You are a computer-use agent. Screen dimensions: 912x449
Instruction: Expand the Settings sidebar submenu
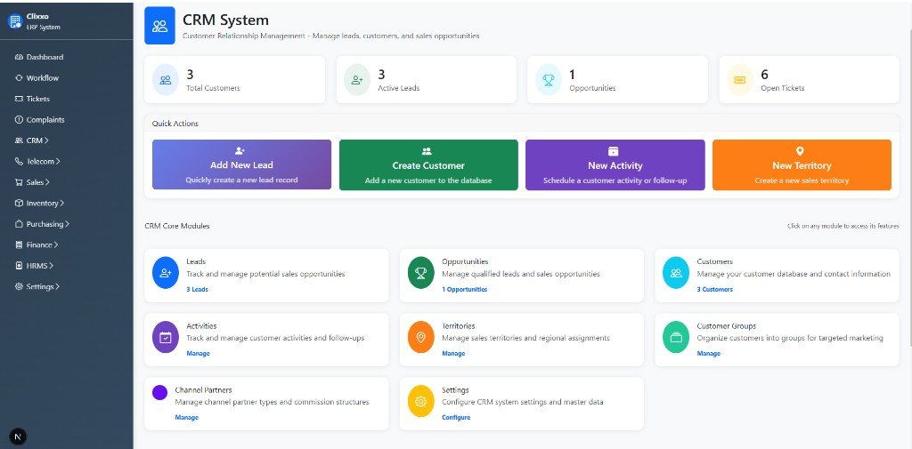(x=58, y=286)
